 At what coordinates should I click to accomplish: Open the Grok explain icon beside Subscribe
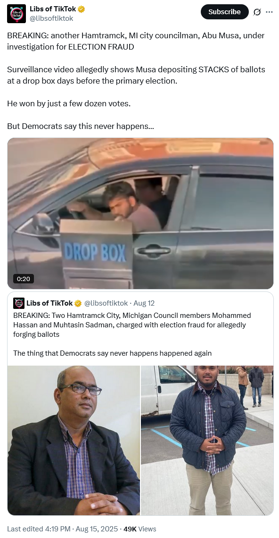(257, 12)
